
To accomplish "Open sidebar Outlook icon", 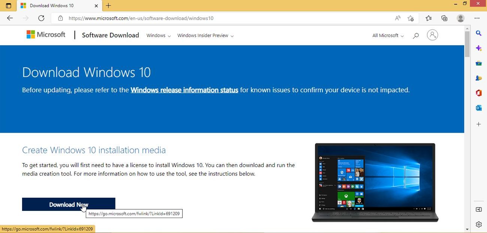I will pos(479,108).
